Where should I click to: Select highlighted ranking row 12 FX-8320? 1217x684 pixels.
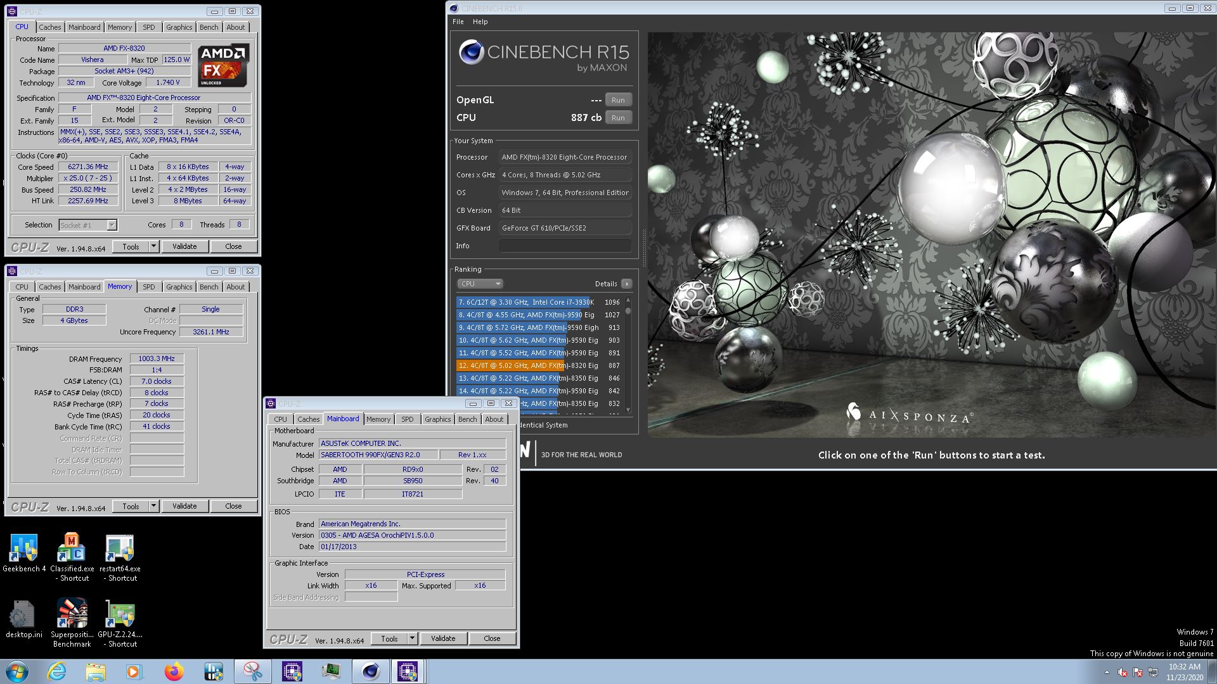click(539, 365)
